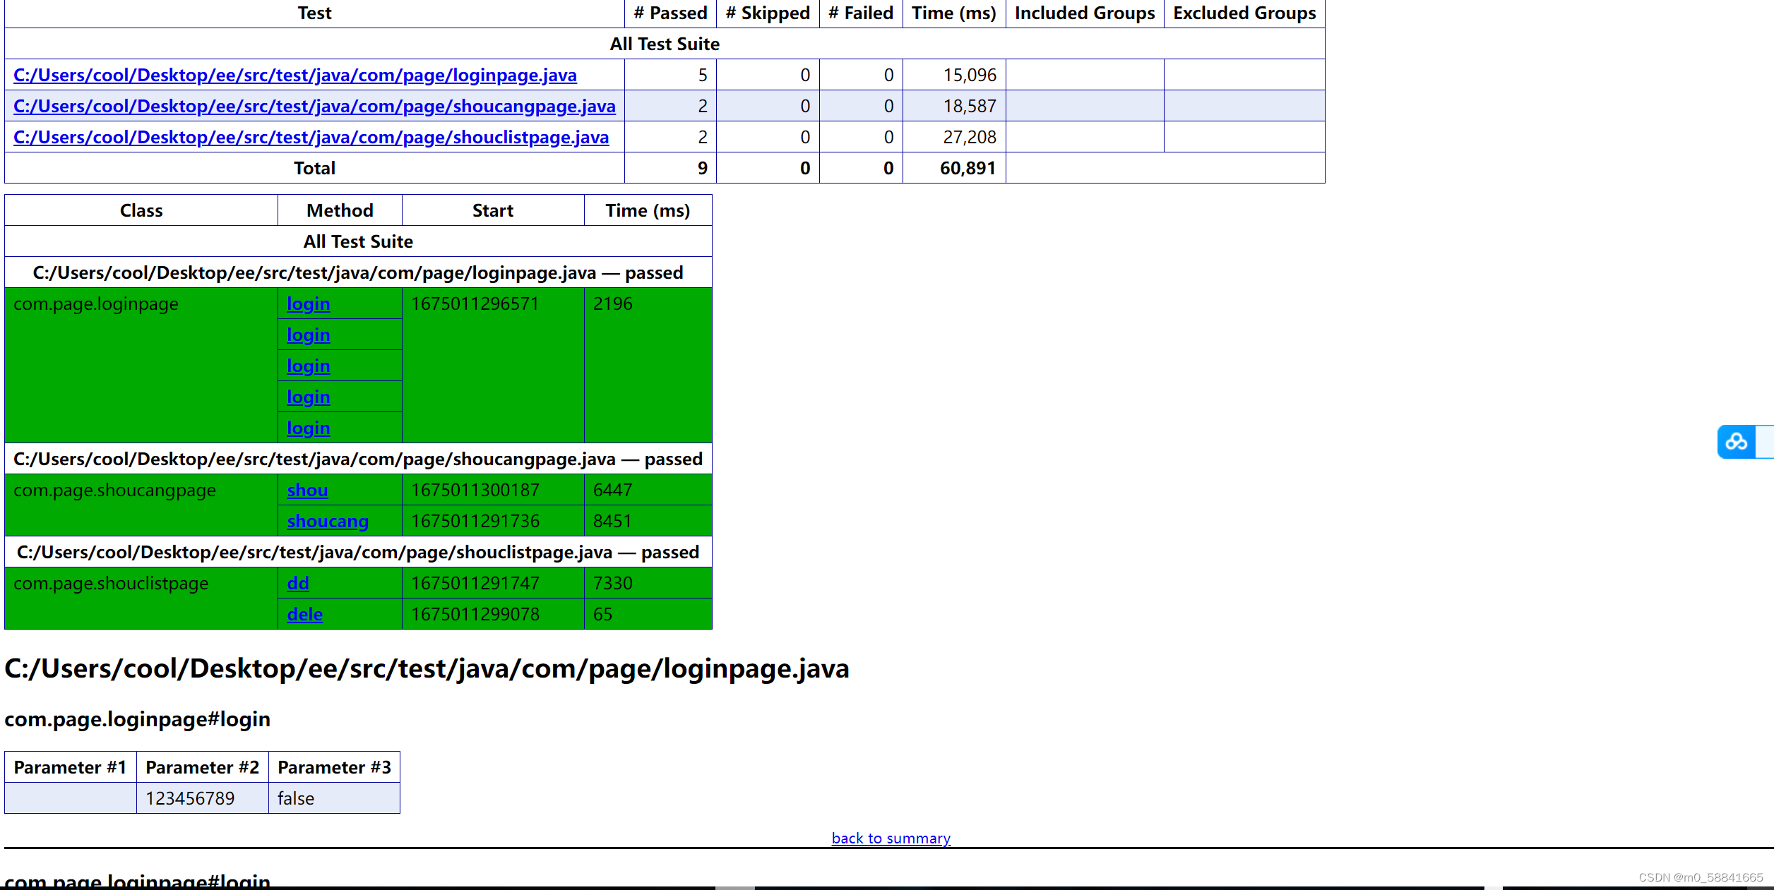Screen dimensions: 1774x890
Task: Click the com.page.shoucangpage class cell
Action: click(141, 505)
